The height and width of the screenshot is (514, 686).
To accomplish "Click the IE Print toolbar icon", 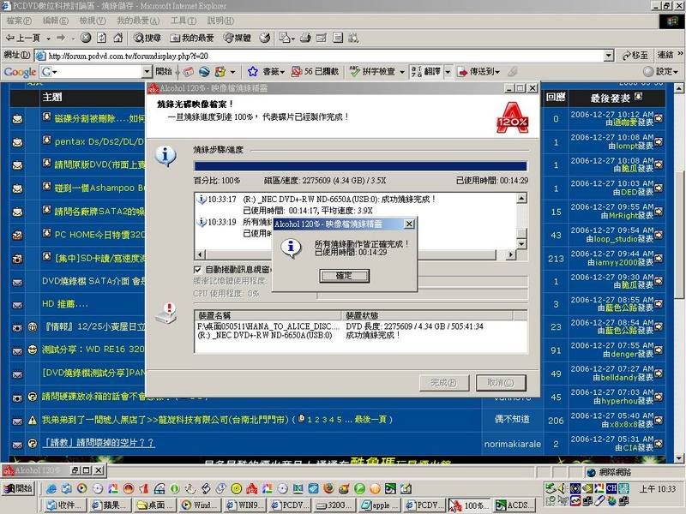I will coord(305,38).
